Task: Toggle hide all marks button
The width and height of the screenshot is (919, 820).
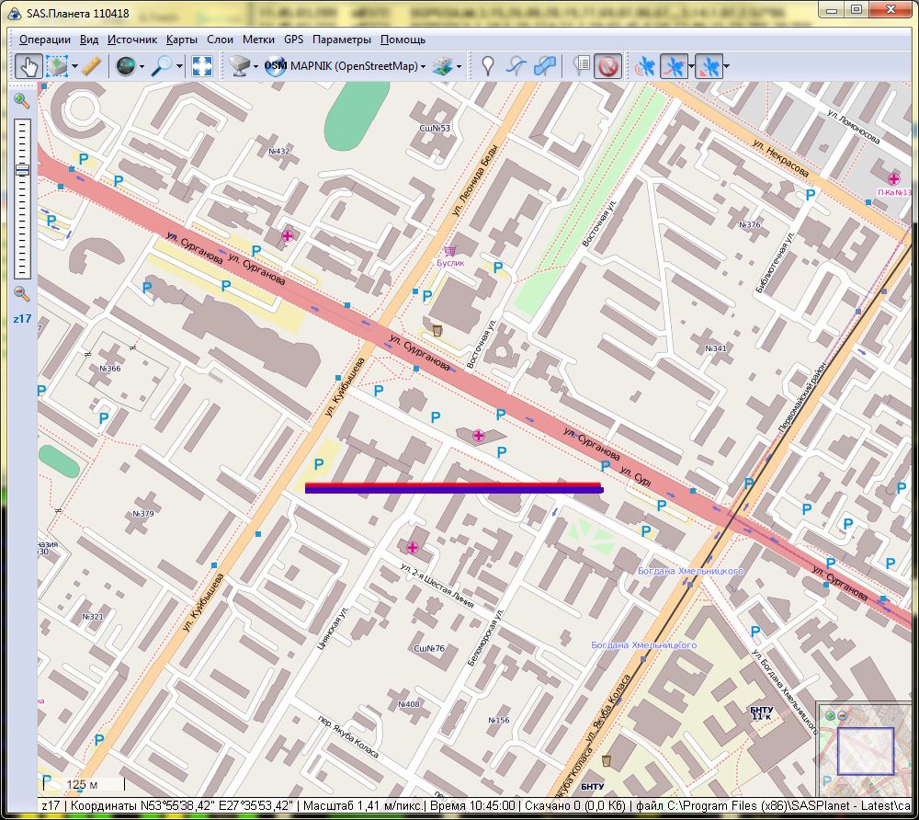Action: tap(607, 66)
